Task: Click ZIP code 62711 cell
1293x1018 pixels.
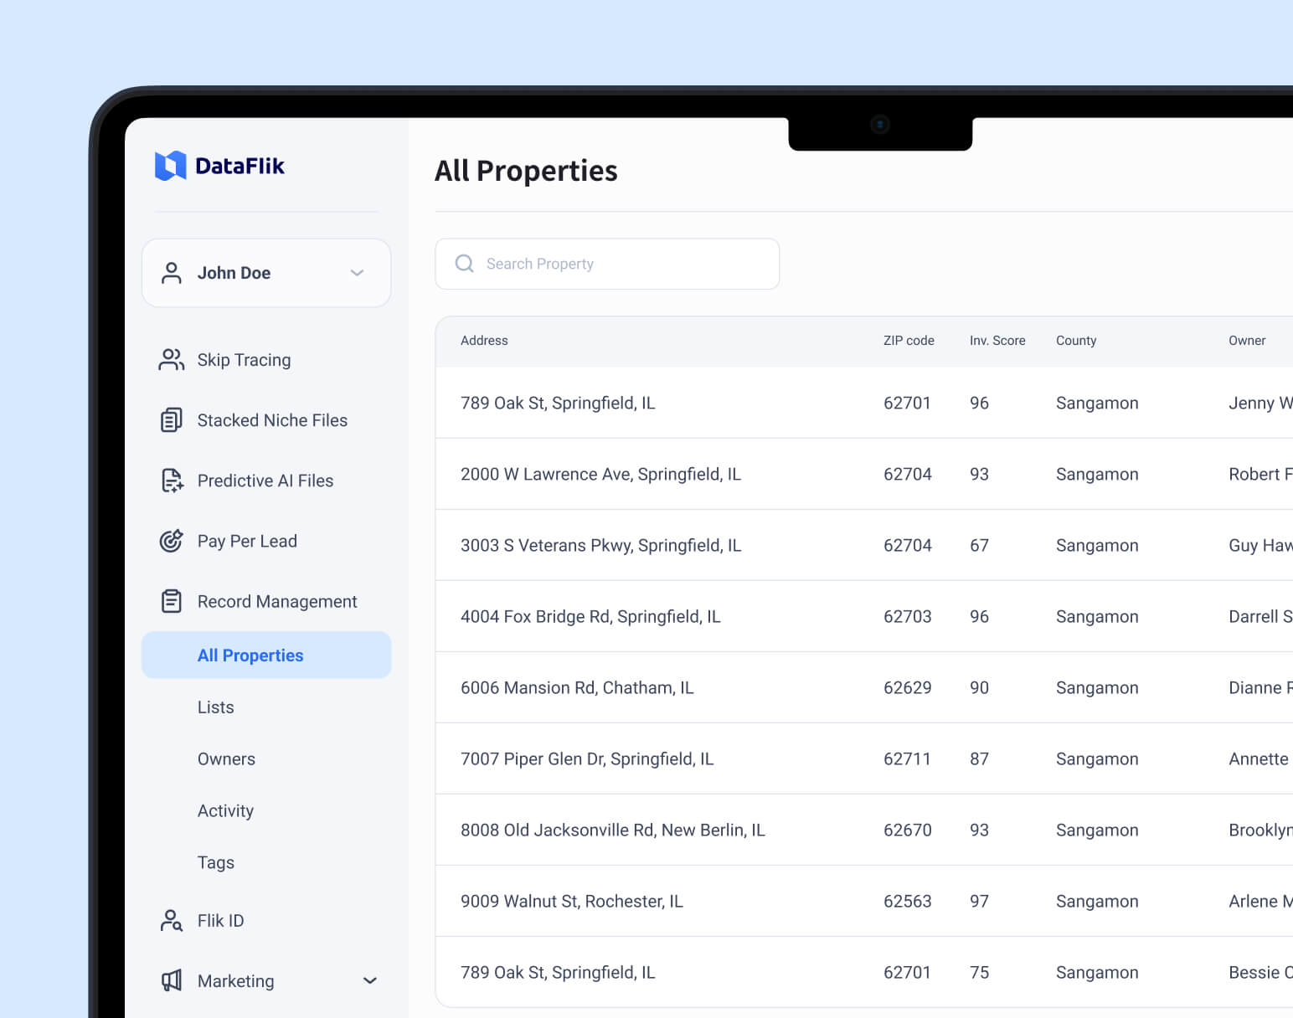Action: 907,758
